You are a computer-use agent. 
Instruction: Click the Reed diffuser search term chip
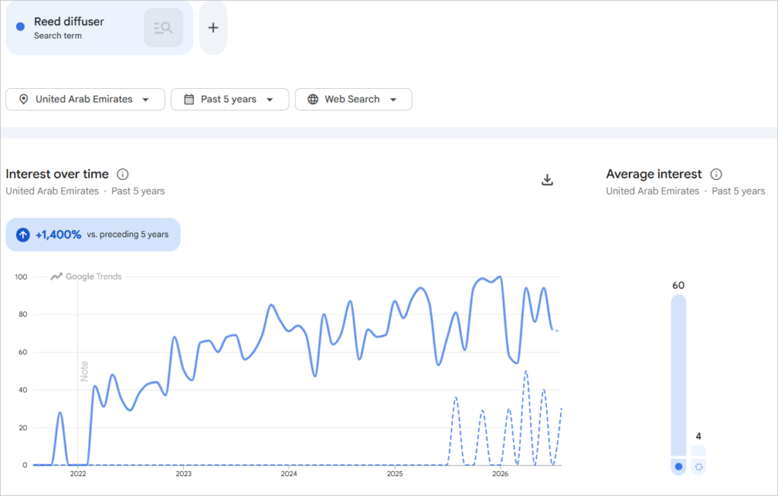click(x=100, y=28)
